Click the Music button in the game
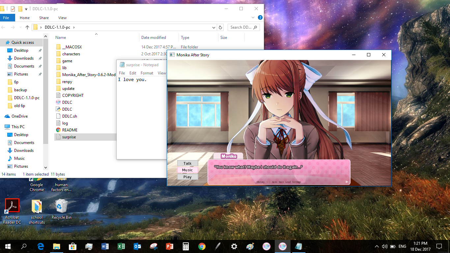The height and width of the screenshot is (253, 450). [187, 170]
